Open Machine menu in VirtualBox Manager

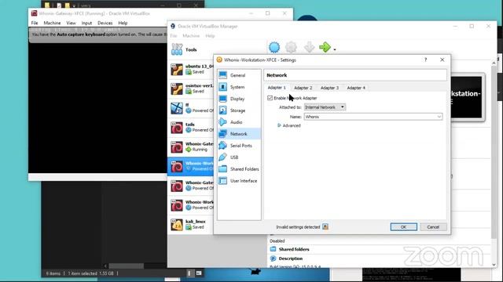pos(191,36)
